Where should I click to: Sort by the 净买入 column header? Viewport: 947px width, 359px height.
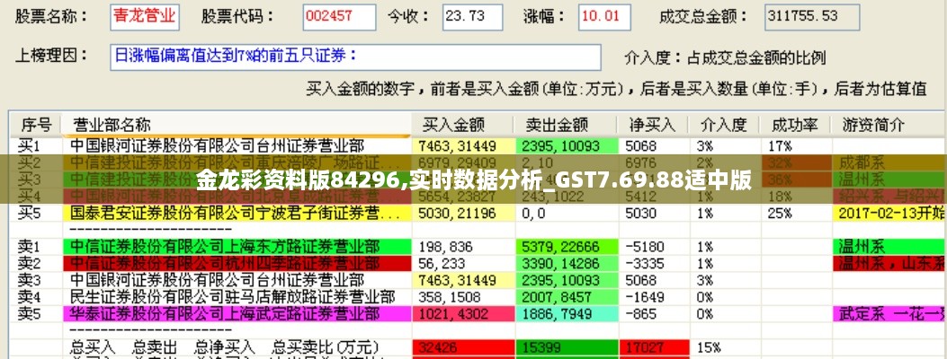click(x=653, y=125)
